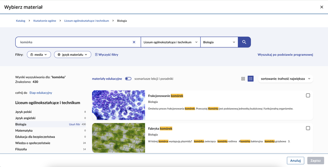Click the magnifying glass search button

(244, 42)
